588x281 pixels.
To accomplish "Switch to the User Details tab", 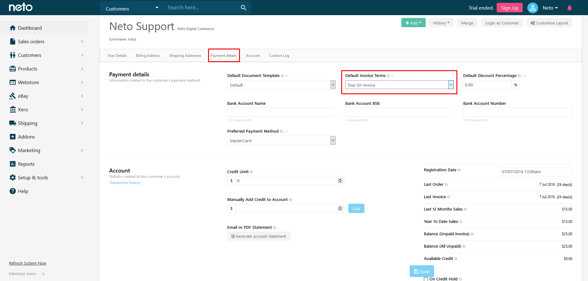I will tap(117, 56).
